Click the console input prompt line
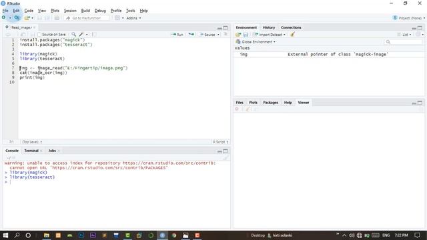The image size is (427, 240). (x=117, y=182)
